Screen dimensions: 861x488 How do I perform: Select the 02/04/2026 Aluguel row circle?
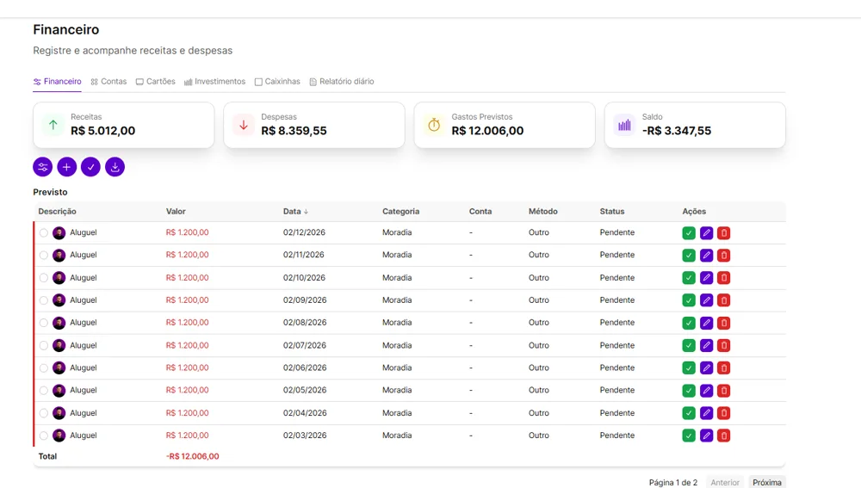click(44, 413)
